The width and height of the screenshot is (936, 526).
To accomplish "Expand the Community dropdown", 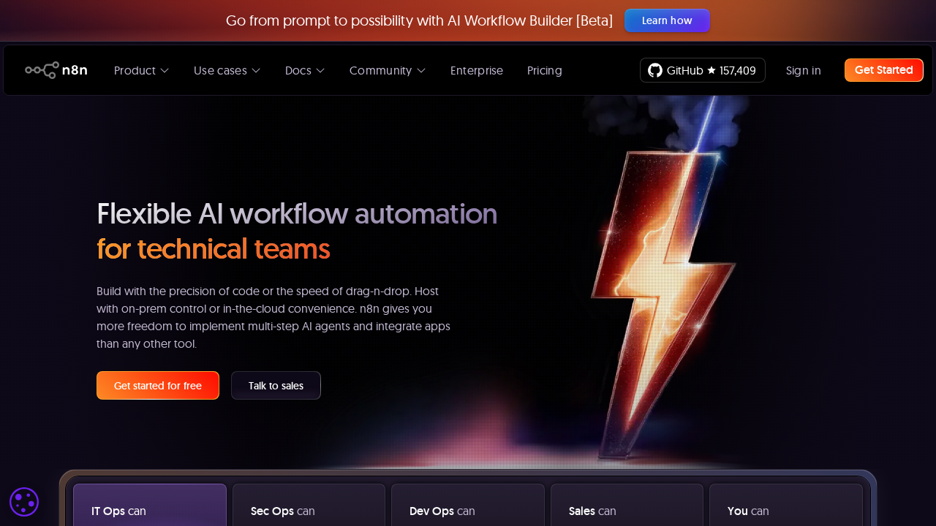I will click(x=387, y=70).
